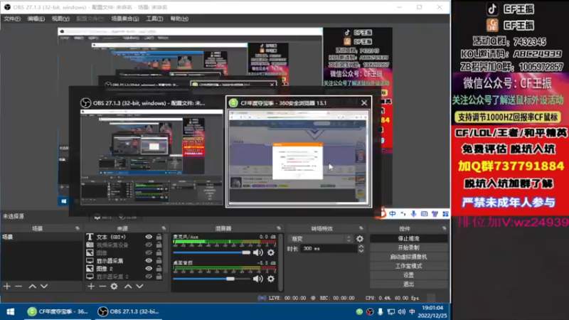Open the 文件(F) menu
The width and height of the screenshot is (569, 320).
click(12, 18)
